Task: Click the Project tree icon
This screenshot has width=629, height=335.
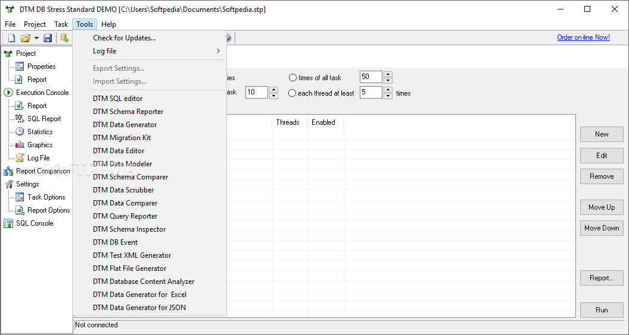Action: pos(8,53)
